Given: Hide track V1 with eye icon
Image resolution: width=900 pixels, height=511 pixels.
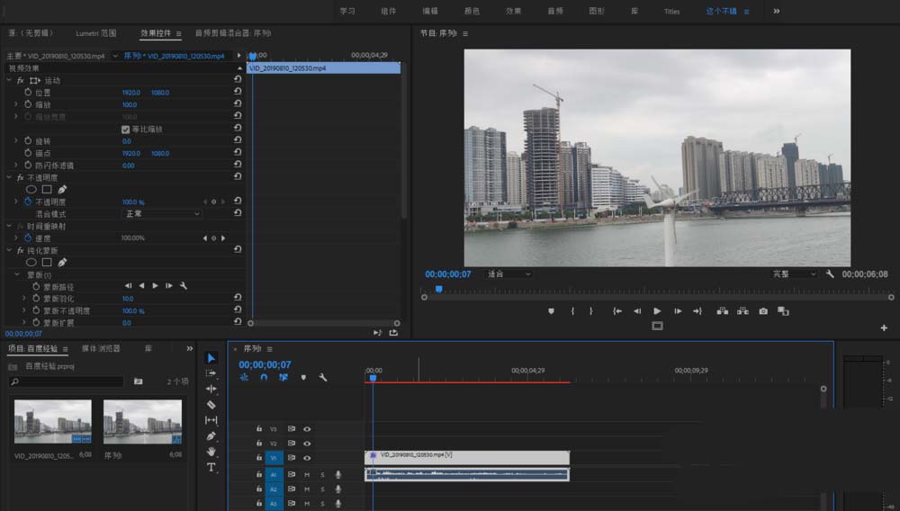Looking at the screenshot, I should tap(307, 458).
